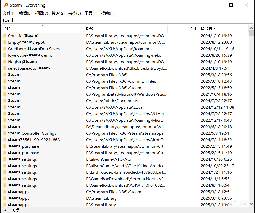Screen dimensions: 255x213
Task: Click the scrollbar up arrow
Action: (251, 28)
